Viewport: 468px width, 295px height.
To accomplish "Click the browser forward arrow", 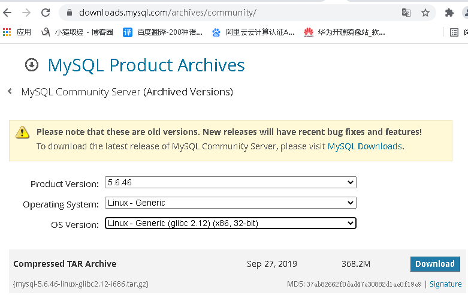I will point(26,13).
